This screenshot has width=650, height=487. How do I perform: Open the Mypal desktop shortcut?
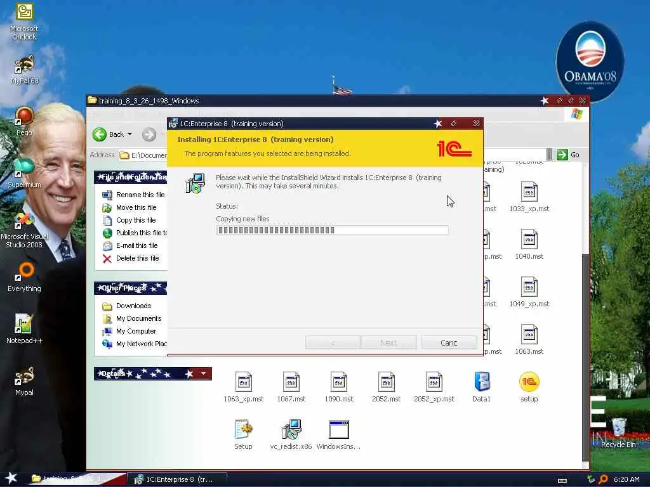tap(24, 381)
